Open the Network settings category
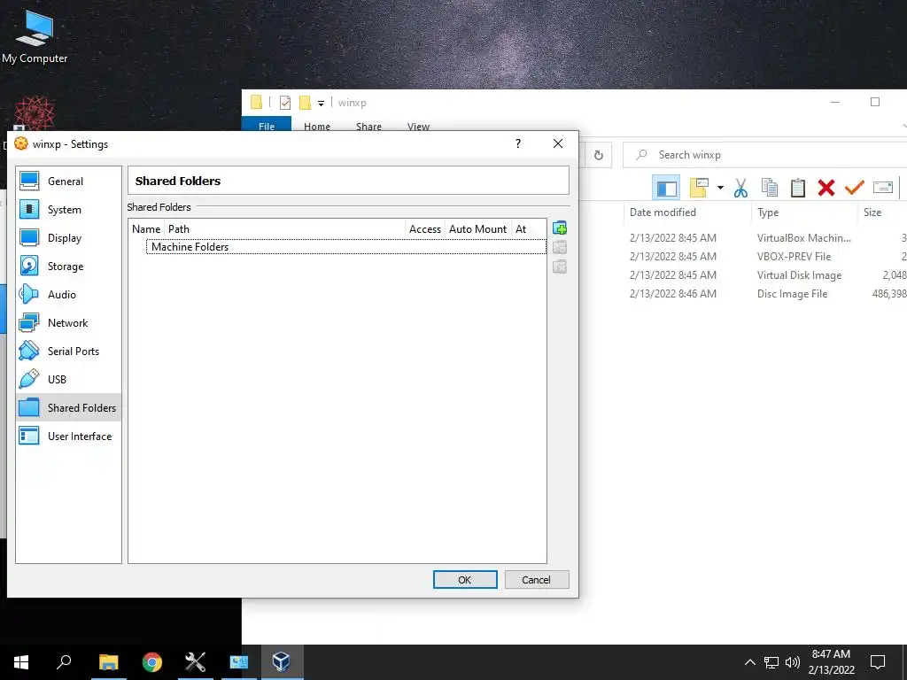Viewport: 907px width, 680px height. [68, 322]
